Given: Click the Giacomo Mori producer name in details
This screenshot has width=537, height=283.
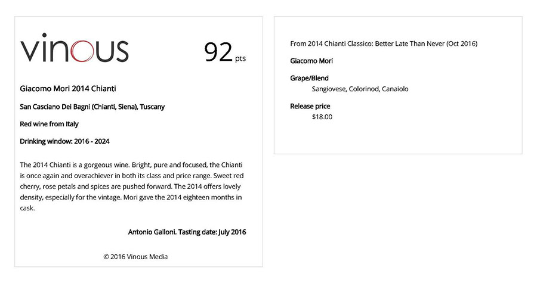Looking at the screenshot, I should click(x=311, y=61).
